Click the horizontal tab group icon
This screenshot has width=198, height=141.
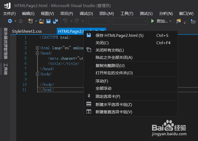[89, 104]
